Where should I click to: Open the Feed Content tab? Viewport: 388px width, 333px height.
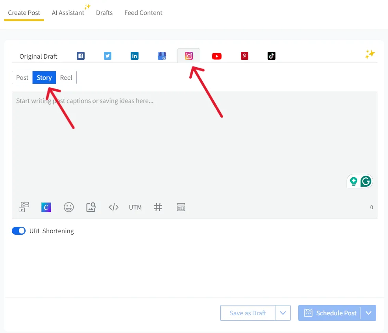[x=143, y=13]
